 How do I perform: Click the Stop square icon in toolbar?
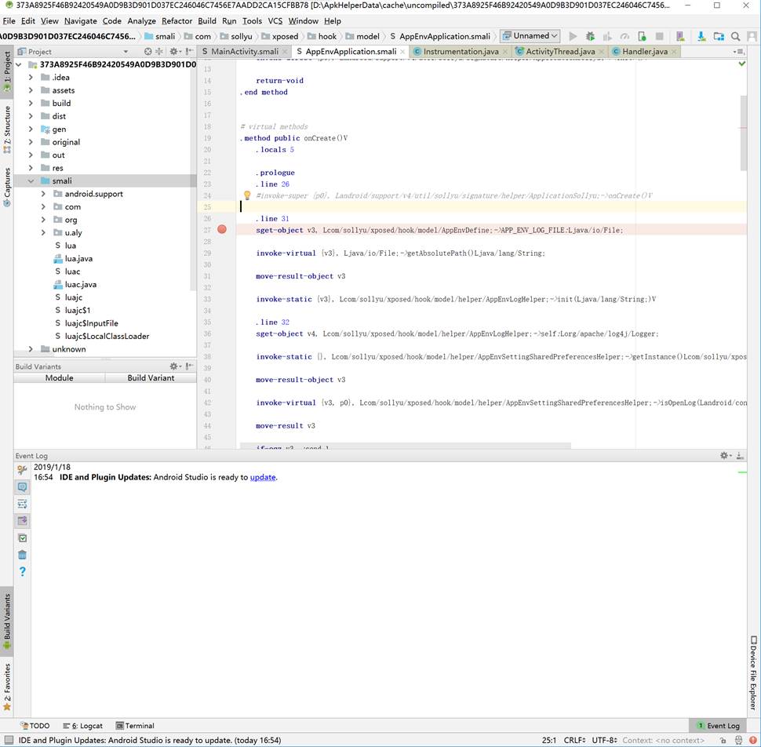point(659,36)
